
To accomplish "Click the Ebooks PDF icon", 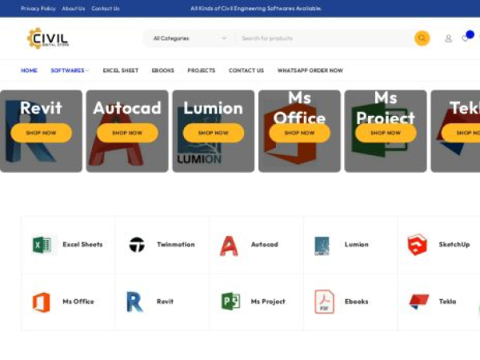I will (x=324, y=302).
